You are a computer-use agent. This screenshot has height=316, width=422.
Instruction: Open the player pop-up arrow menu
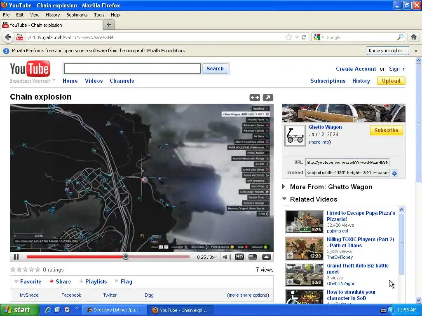coord(267,257)
